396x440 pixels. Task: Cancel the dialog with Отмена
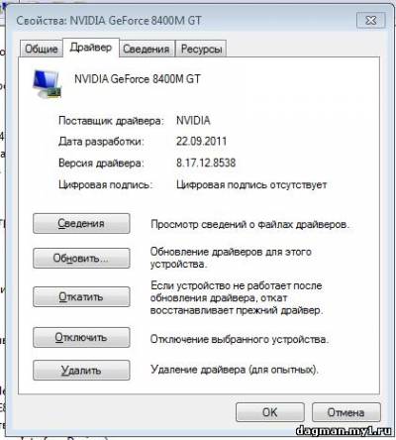[346, 412]
